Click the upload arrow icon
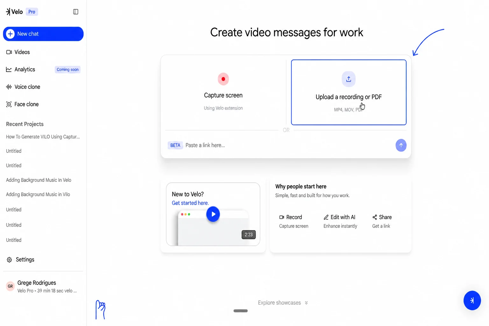The width and height of the screenshot is (489, 326). [x=349, y=79]
